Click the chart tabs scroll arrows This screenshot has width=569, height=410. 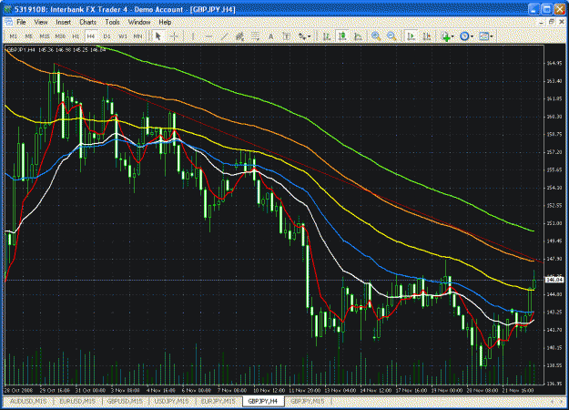coord(556,402)
